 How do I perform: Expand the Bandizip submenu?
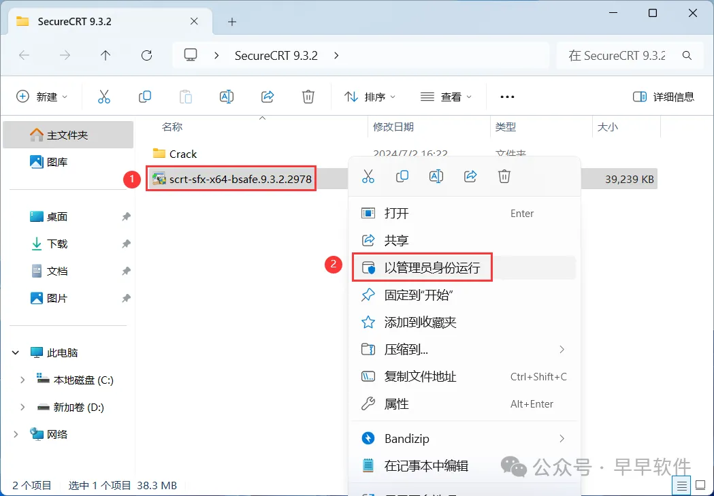[x=562, y=439]
